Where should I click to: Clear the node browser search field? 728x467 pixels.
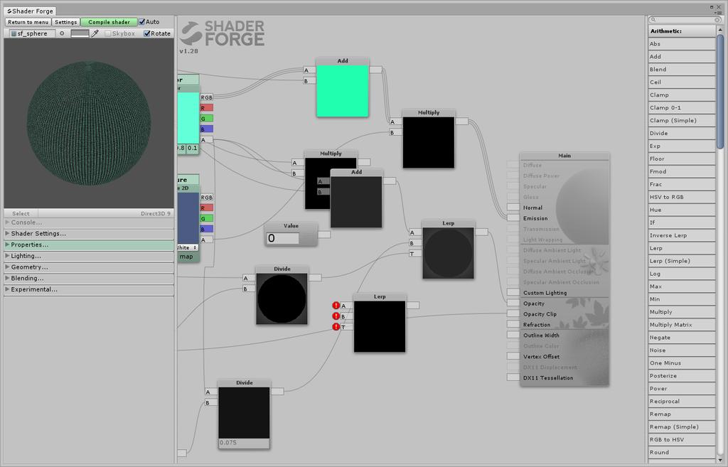(x=717, y=19)
